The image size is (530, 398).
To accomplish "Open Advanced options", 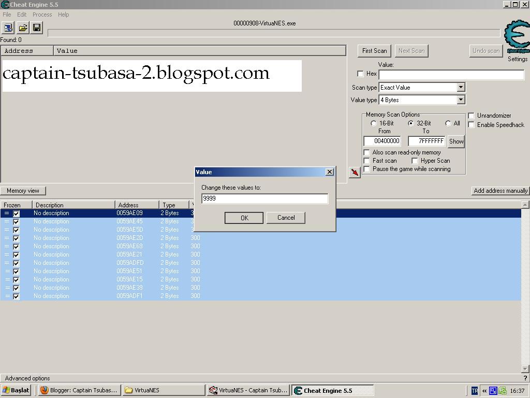I will point(27,378).
